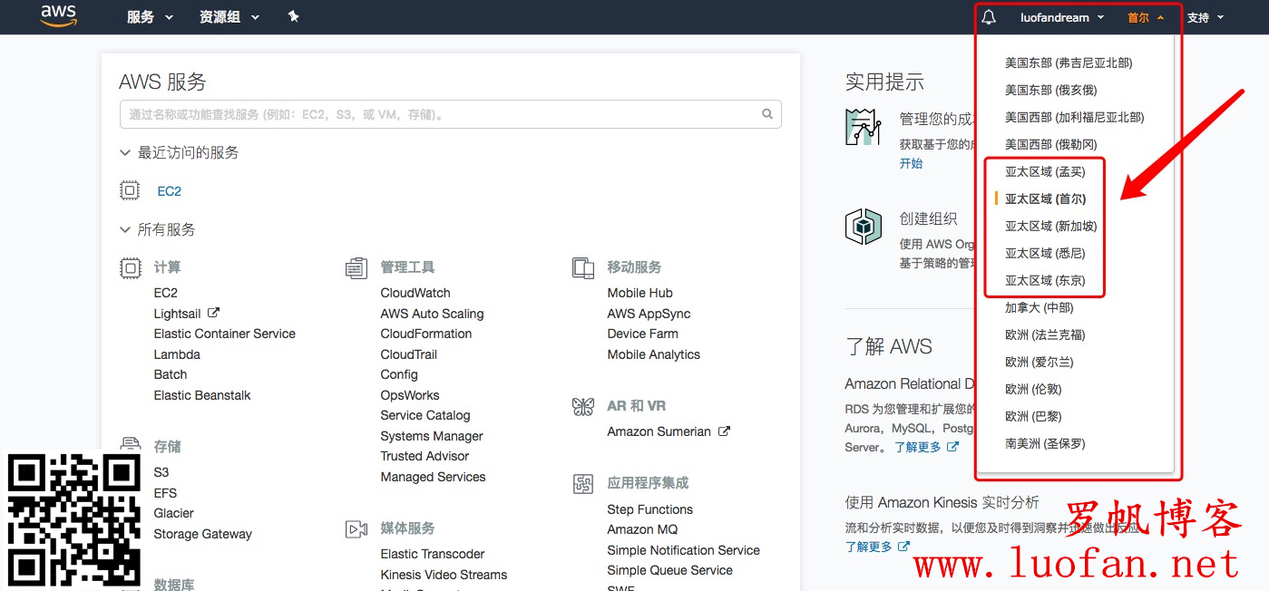Open the Batch service link
Screen dimensions: 1269x591
pyautogui.click(x=171, y=374)
